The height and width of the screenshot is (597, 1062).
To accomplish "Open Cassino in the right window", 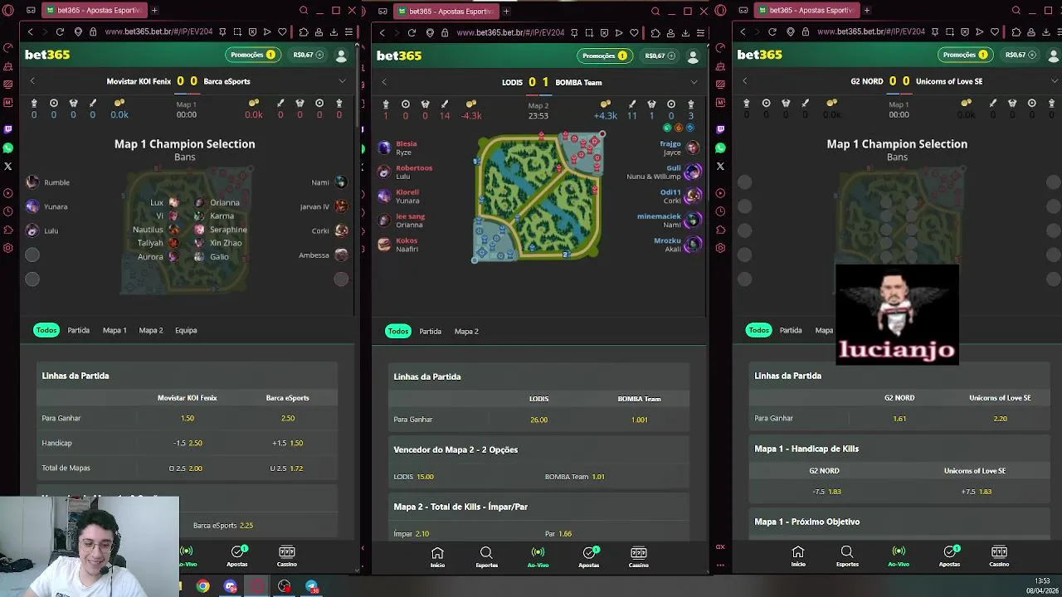I will tap(999, 556).
